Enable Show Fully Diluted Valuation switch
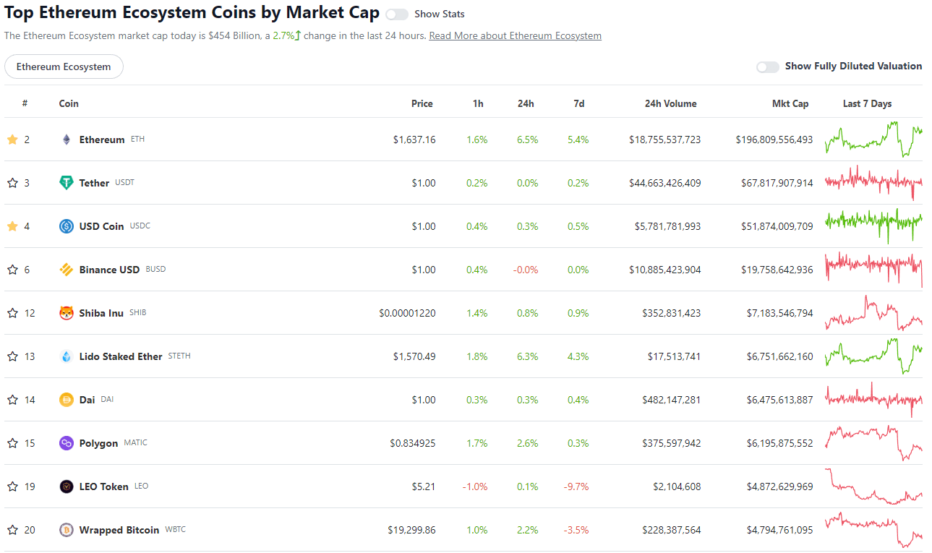Screen dimensions: 932x553 [x=768, y=67]
